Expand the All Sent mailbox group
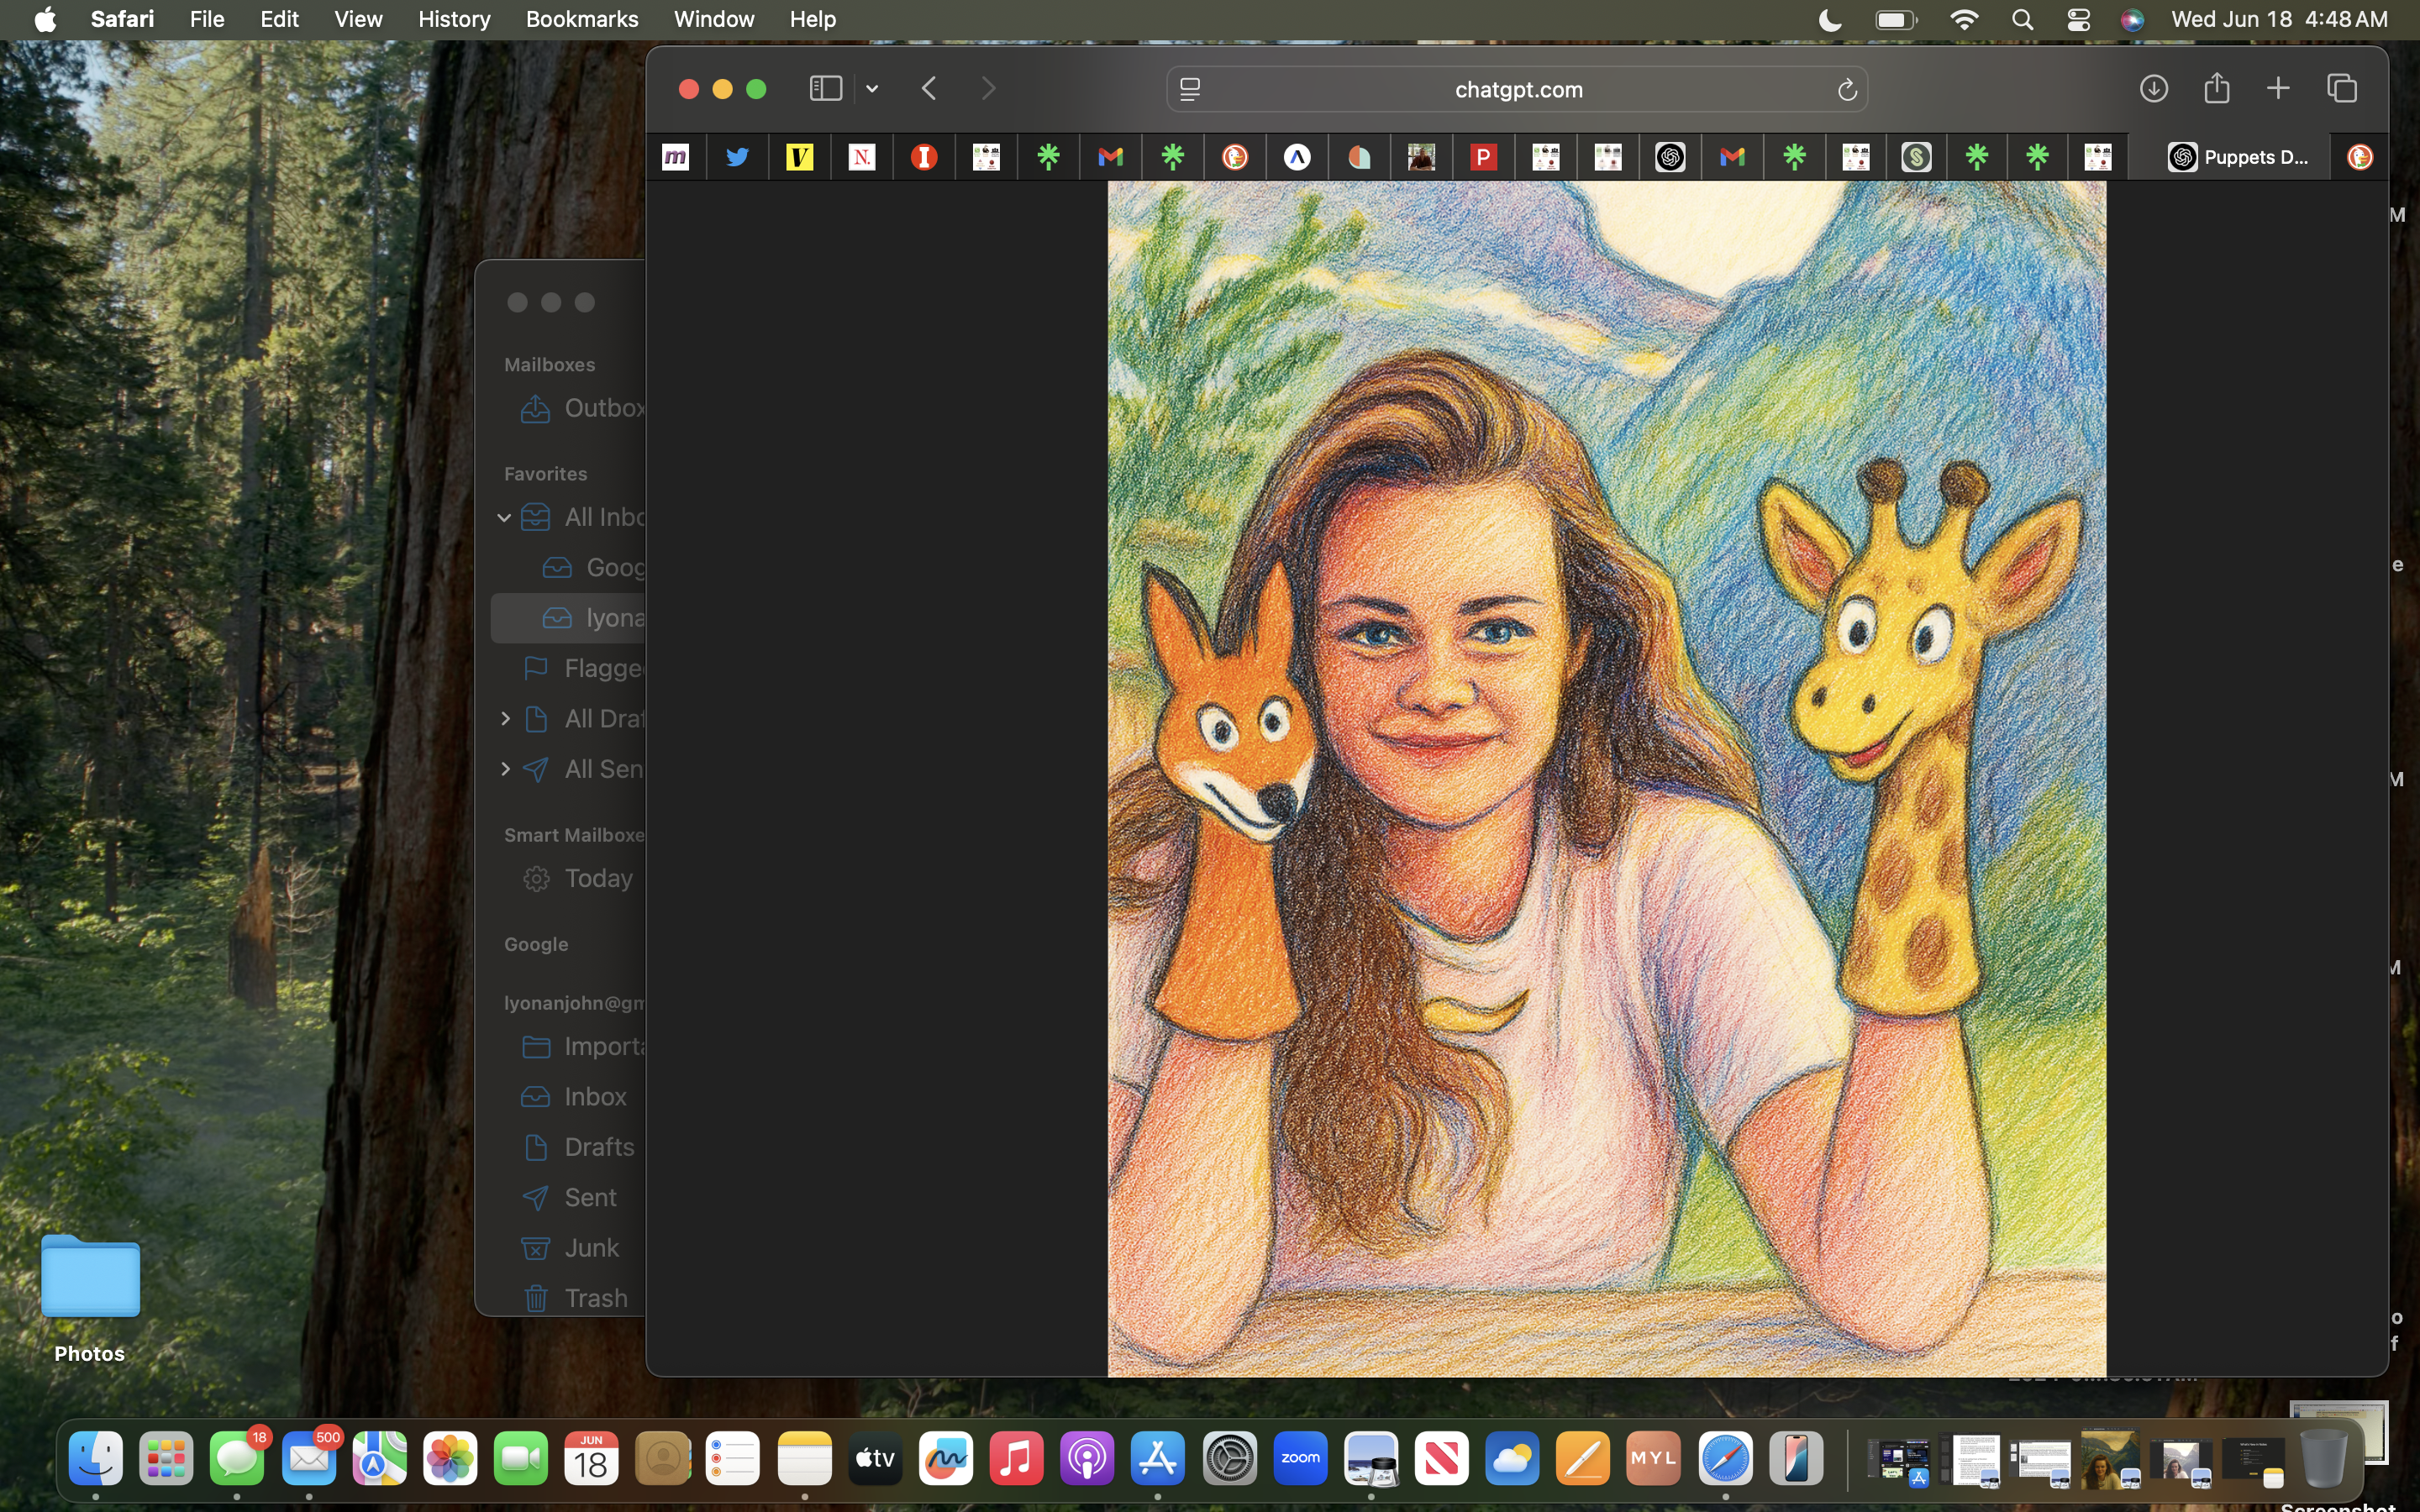This screenshot has height=1512, width=2420. 505,769
